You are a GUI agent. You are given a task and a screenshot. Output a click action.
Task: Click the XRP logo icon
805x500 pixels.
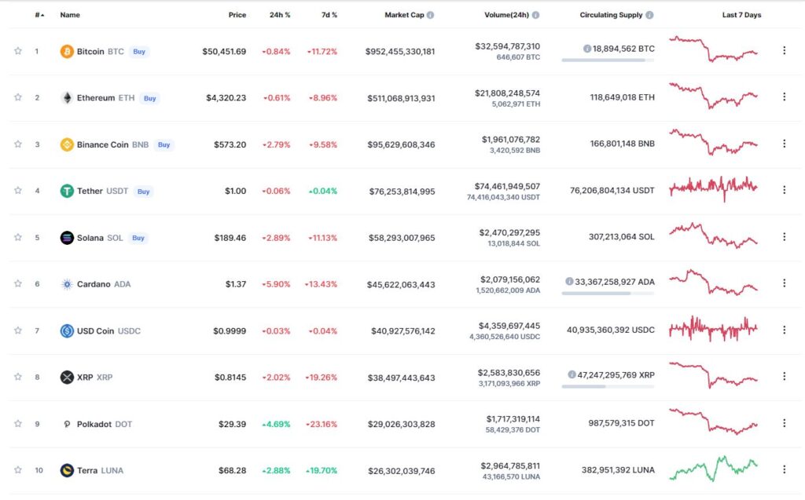pyautogui.click(x=67, y=378)
